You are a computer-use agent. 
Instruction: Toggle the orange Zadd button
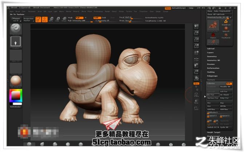pyautogui.click(x=97, y=18)
